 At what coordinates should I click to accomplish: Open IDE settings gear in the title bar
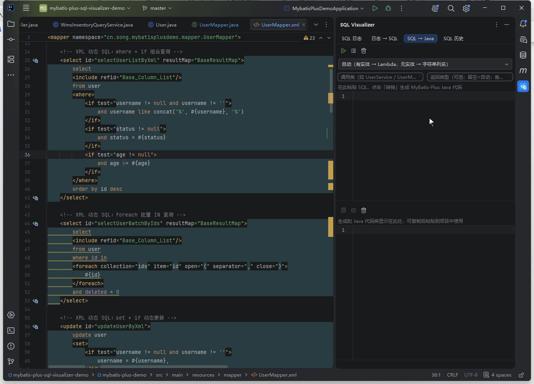[x=466, y=8]
